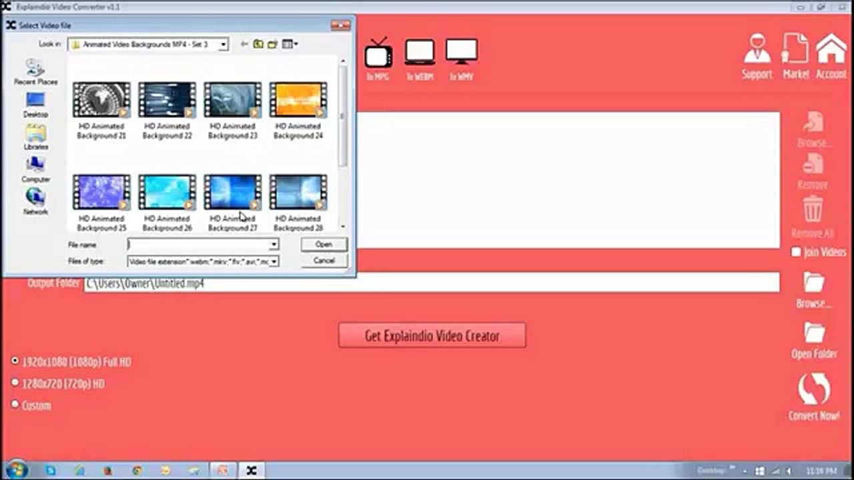The image size is (854, 480).
Task: Expand the Files of type dropdown
Action: pyautogui.click(x=274, y=262)
